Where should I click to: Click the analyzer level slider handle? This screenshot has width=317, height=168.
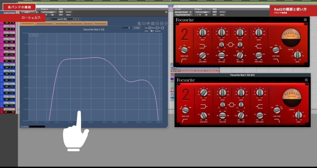(x=129, y=28)
